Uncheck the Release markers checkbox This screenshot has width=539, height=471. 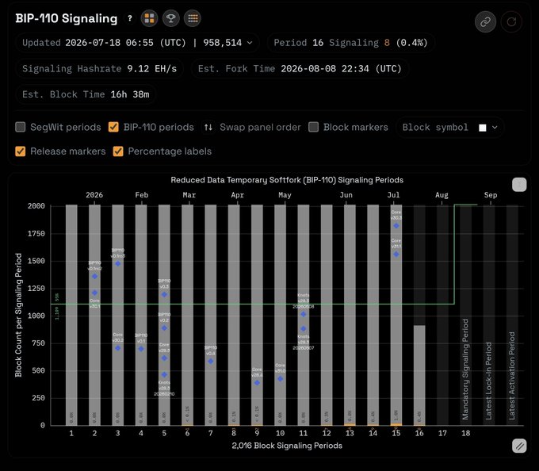(x=21, y=151)
